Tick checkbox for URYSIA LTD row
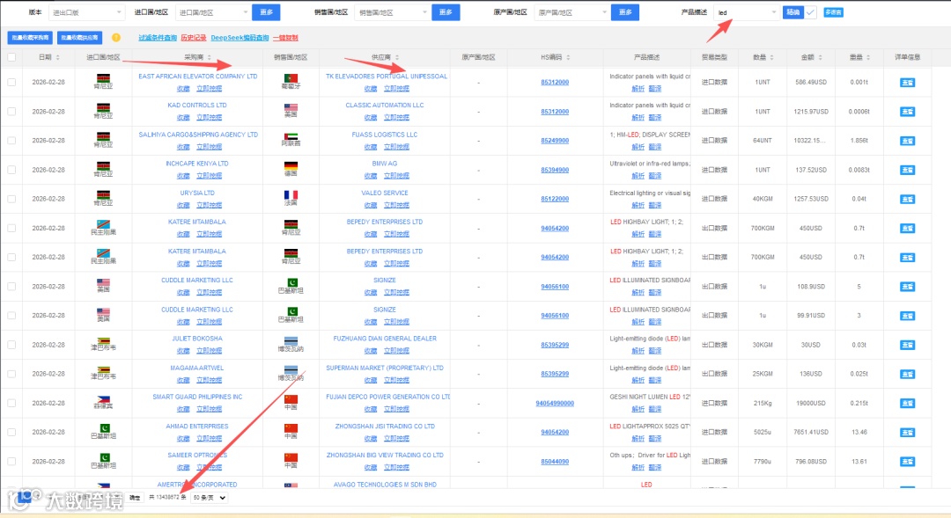This screenshot has width=951, height=518. (11, 200)
